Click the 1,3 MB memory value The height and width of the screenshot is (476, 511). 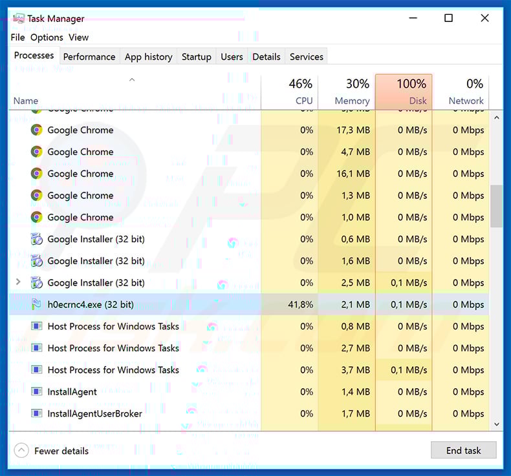coord(356,196)
